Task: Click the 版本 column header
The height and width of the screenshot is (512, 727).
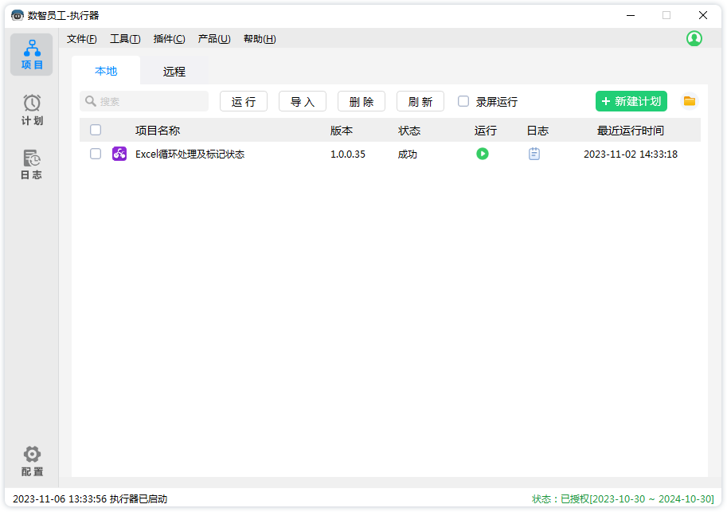Action: [x=342, y=131]
